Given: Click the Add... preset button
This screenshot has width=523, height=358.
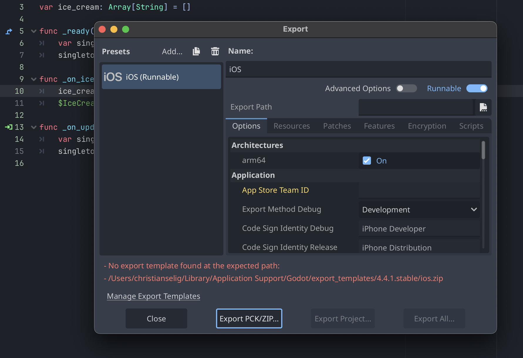Looking at the screenshot, I should 172,52.
